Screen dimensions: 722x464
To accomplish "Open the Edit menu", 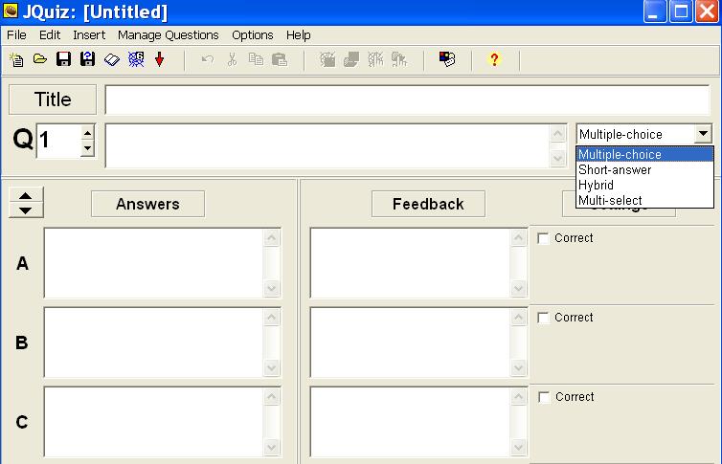I will tap(50, 35).
